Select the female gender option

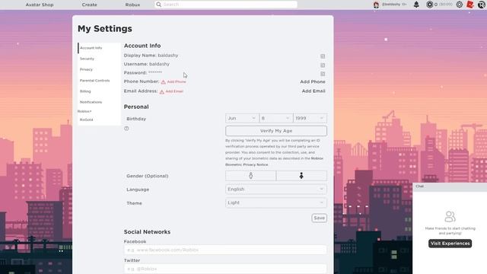(301, 176)
